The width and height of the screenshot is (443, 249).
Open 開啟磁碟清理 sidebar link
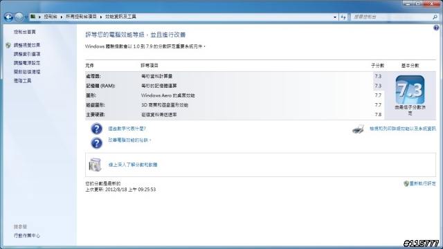[x=27, y=72]
